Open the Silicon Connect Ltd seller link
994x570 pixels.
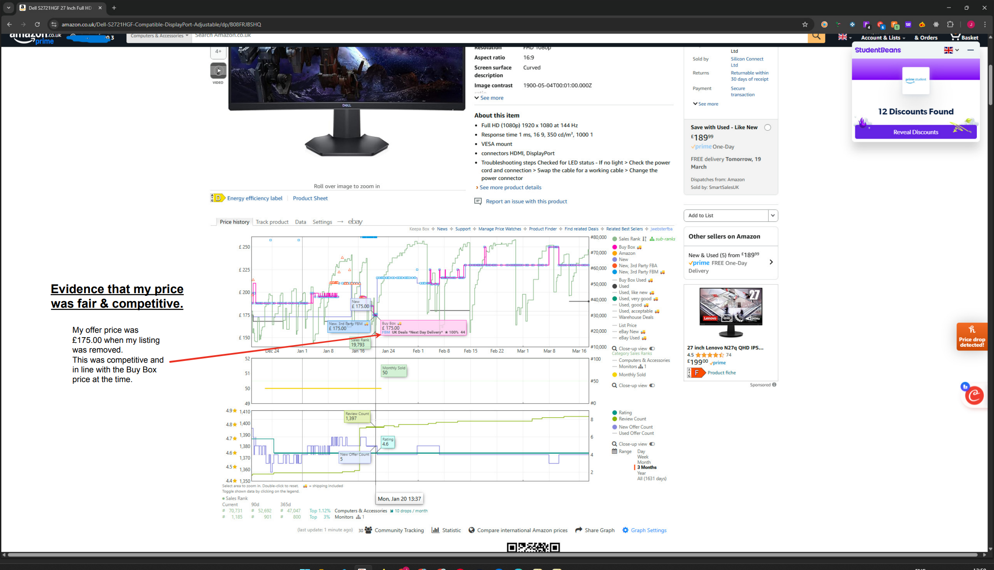point(747,62)
